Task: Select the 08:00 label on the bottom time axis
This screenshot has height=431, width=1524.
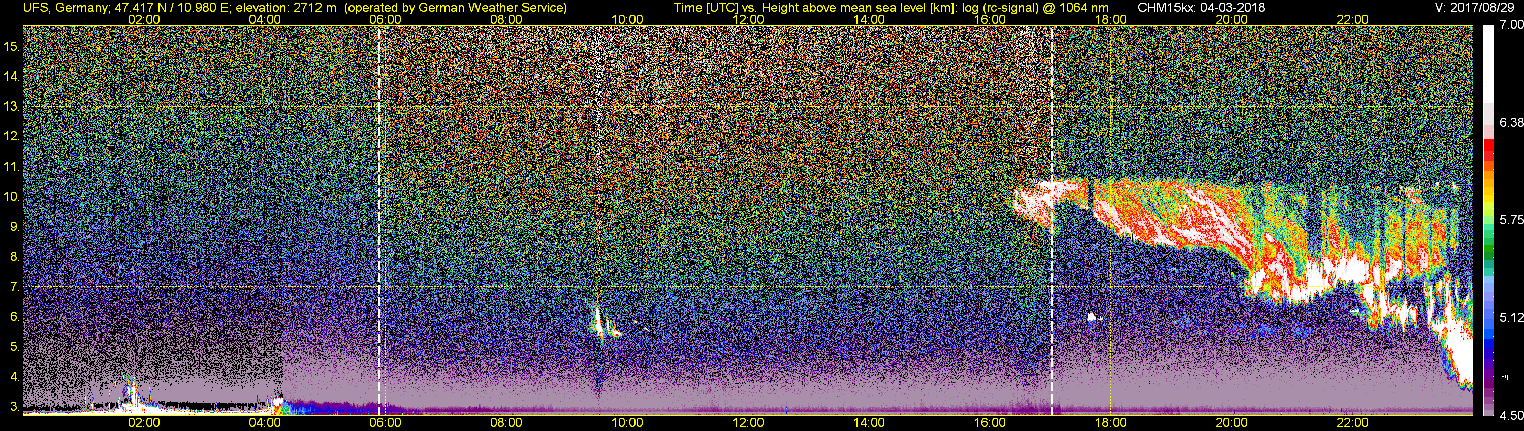Action: pos(506,423)
